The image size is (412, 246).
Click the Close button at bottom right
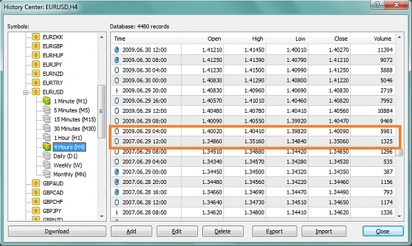pos(383,231)
